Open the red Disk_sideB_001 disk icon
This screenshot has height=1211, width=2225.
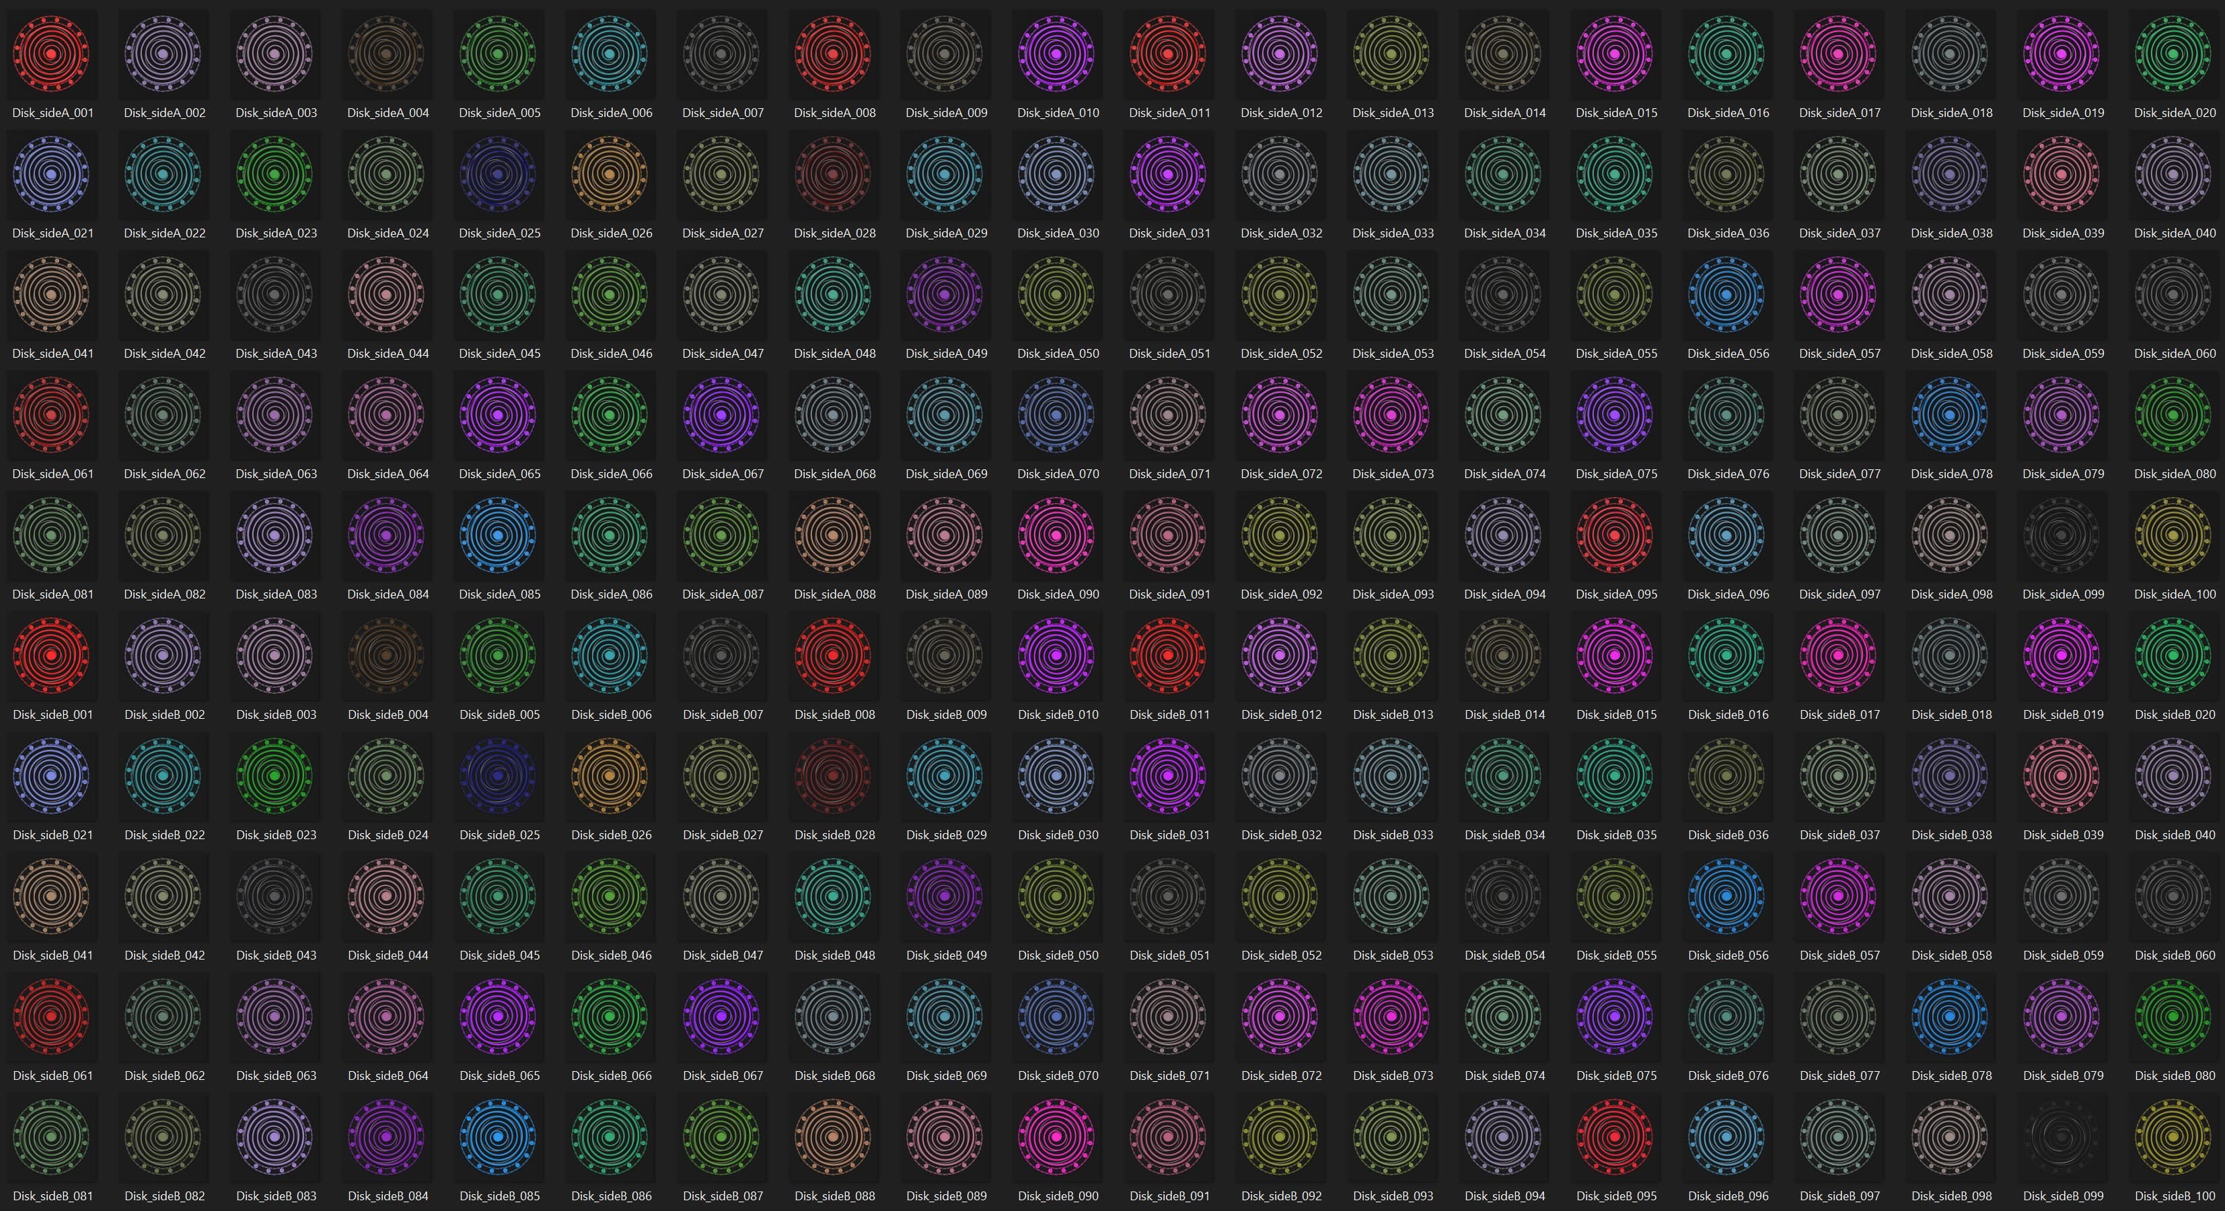[51, 655]
